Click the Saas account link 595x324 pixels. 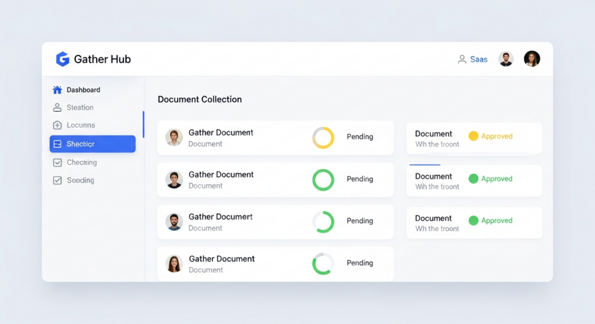click(479, 59)
